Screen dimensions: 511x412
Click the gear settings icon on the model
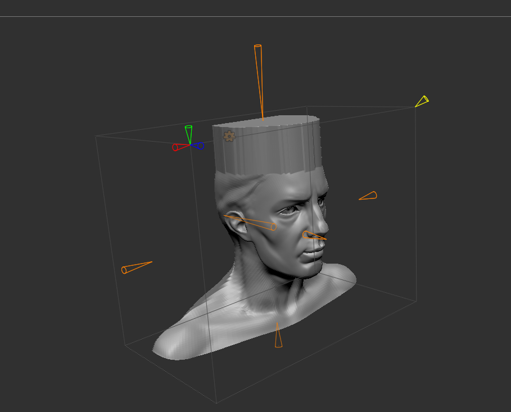pyautogui.click(x=229, y=136)
